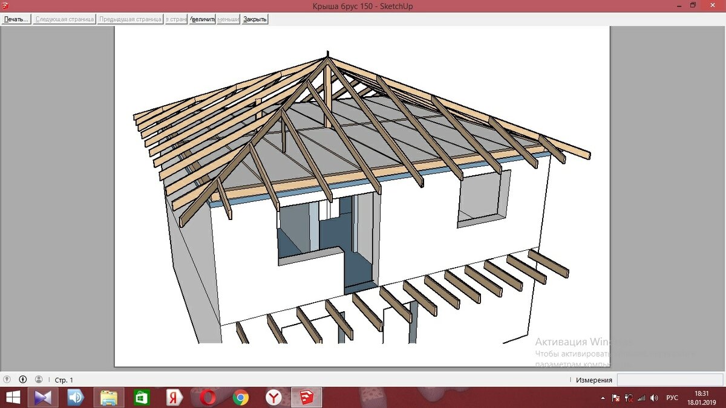Click the volume tray icon

[654, 398]
